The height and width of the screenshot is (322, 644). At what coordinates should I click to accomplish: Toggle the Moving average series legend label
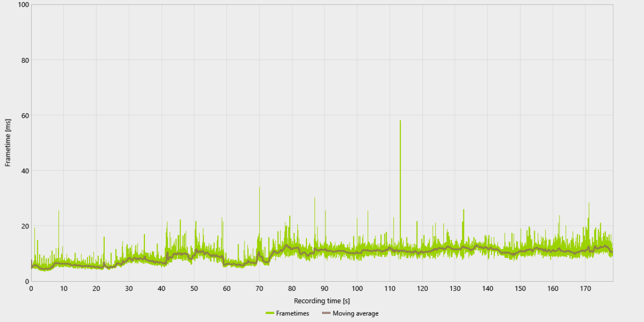pyautogui.click(x=356, y=313)
